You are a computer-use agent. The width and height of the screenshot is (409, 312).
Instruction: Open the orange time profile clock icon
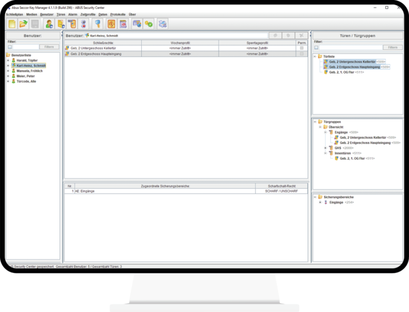[111, 24]
